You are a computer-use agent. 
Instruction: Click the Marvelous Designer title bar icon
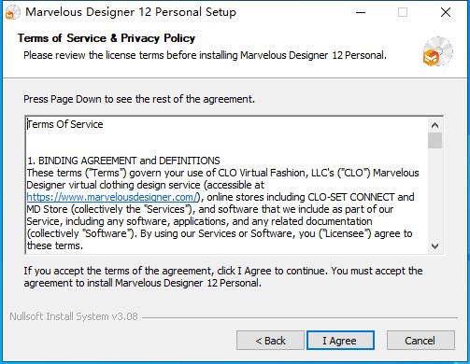click(x=12, y=13)
